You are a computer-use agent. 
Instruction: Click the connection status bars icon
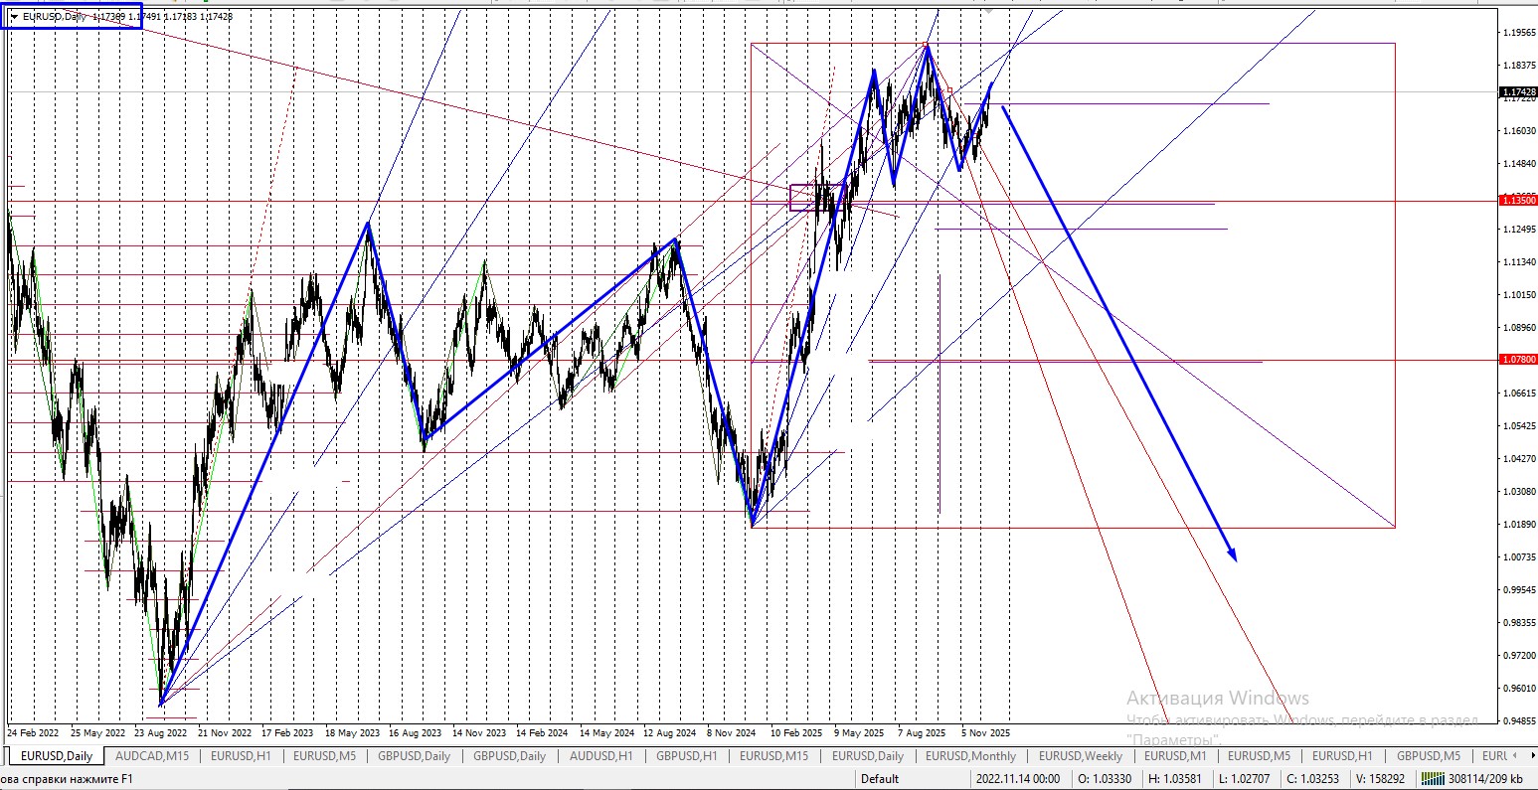tap(1433, 779)
